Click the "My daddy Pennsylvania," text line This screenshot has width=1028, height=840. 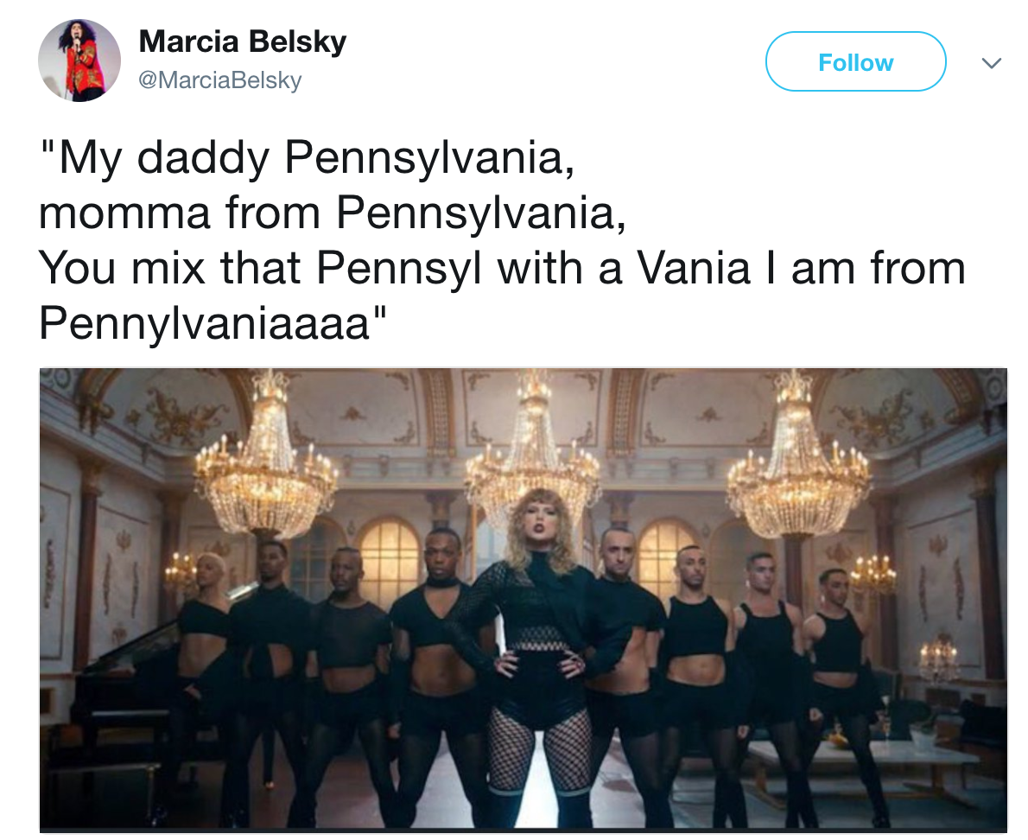pyautogui.click(x=308, y=158)
